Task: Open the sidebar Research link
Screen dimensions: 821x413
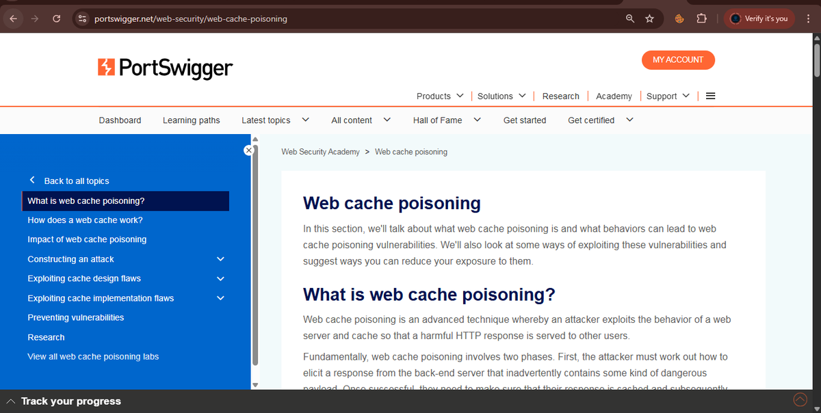Action: [46, 337]
